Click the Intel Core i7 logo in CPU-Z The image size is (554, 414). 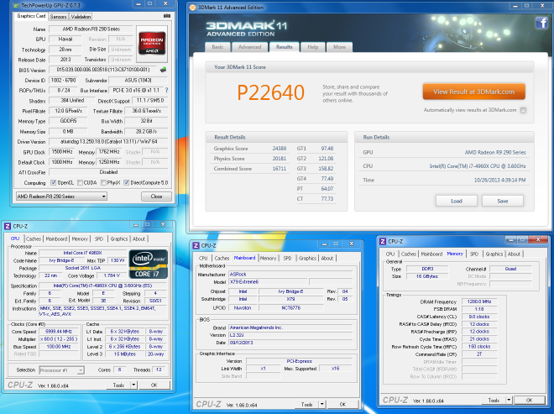coord(149,264)
